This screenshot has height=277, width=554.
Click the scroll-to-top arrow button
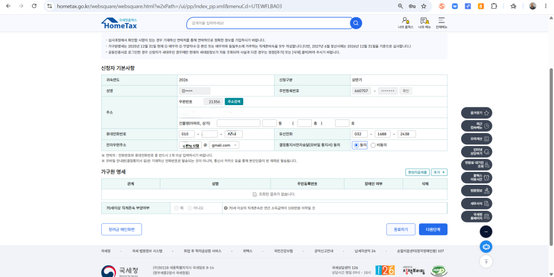click(x=486, y=262)
